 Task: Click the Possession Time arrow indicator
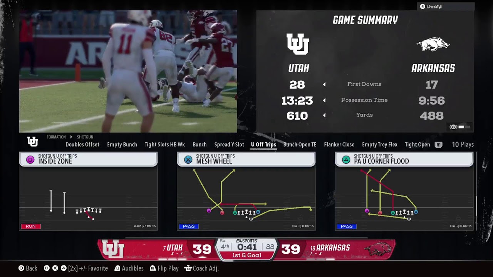click(324, 100)
